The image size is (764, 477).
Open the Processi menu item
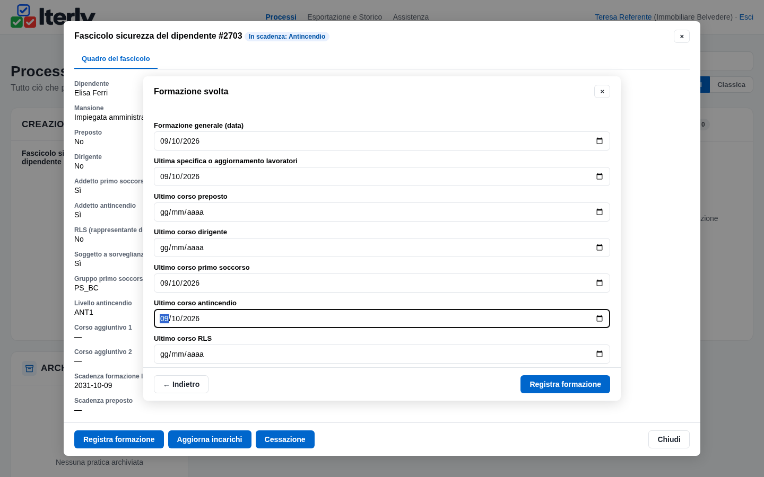(x=281, y=17)
